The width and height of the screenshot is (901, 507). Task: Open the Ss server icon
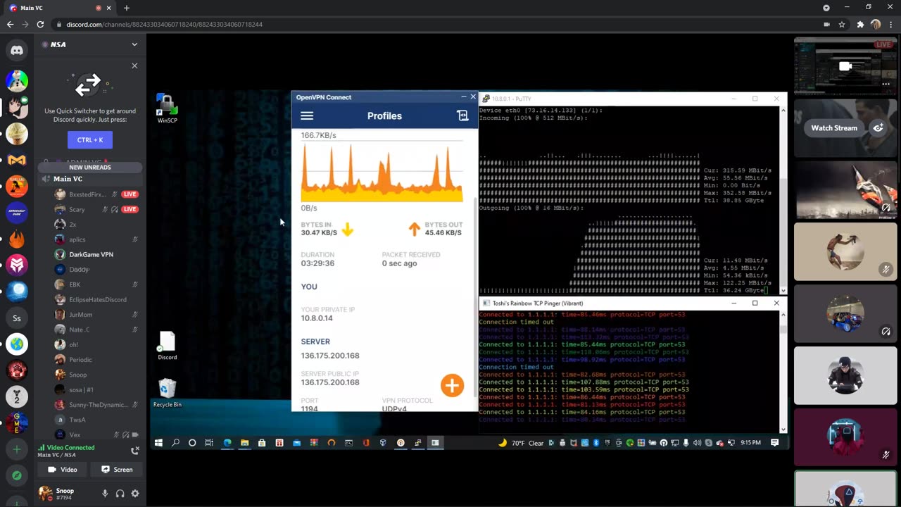tap(17, 318)
